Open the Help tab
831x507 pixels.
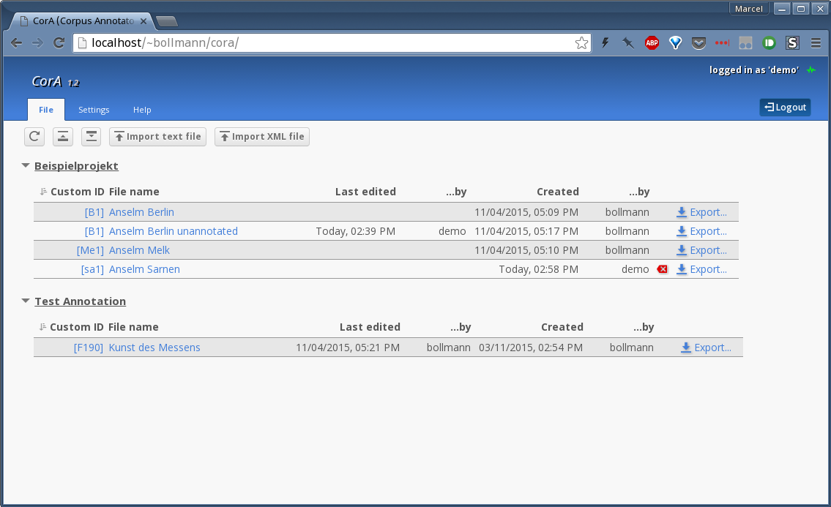pos(142,110)
